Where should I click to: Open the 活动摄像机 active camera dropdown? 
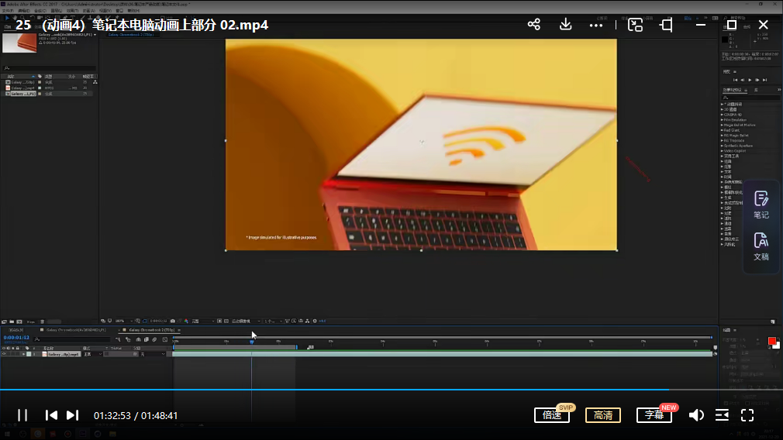click(245, 321)
